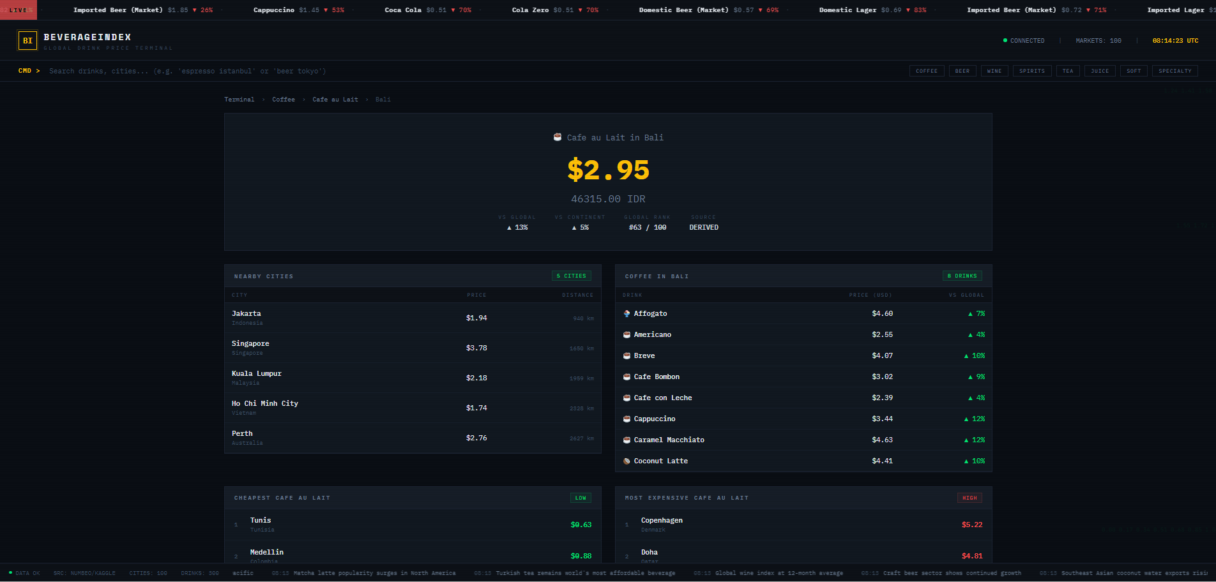Filter by the SPIRITS category
1216x582 pixels.
pos(1032,71)
